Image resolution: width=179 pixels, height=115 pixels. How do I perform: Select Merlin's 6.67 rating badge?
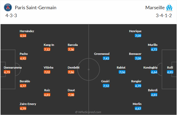138,108
